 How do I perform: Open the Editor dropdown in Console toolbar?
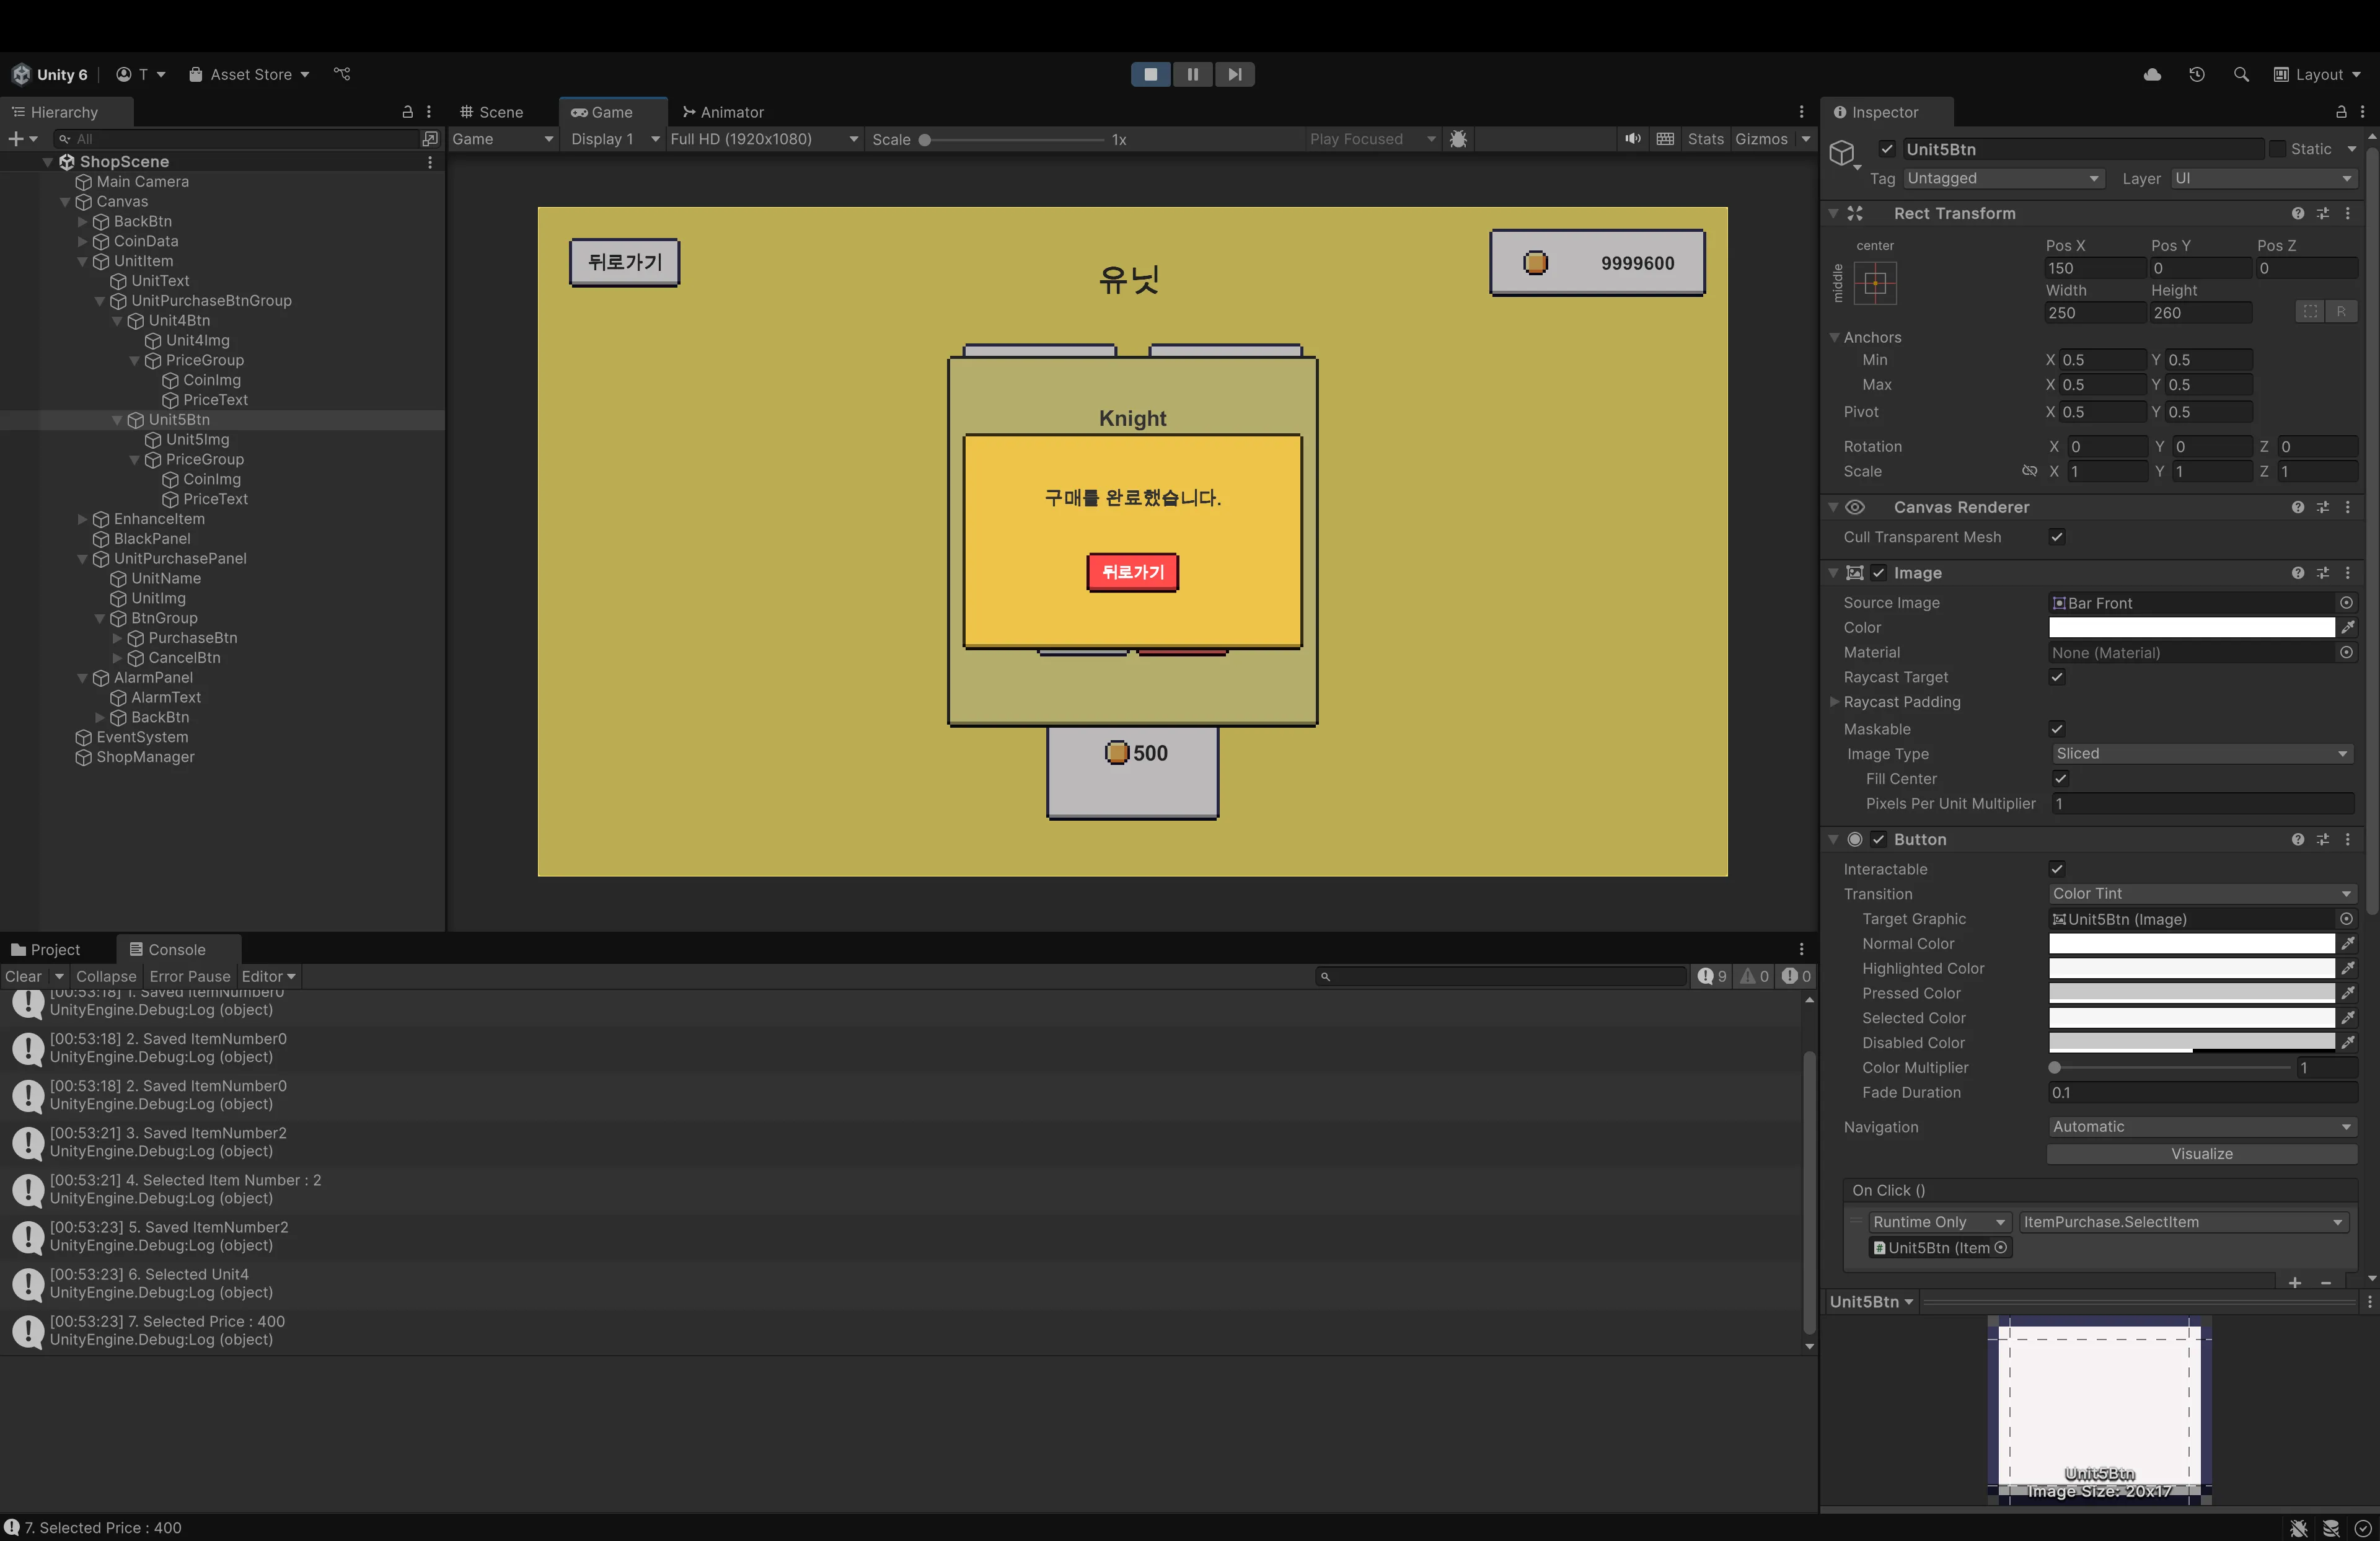(x=269, y=976)
